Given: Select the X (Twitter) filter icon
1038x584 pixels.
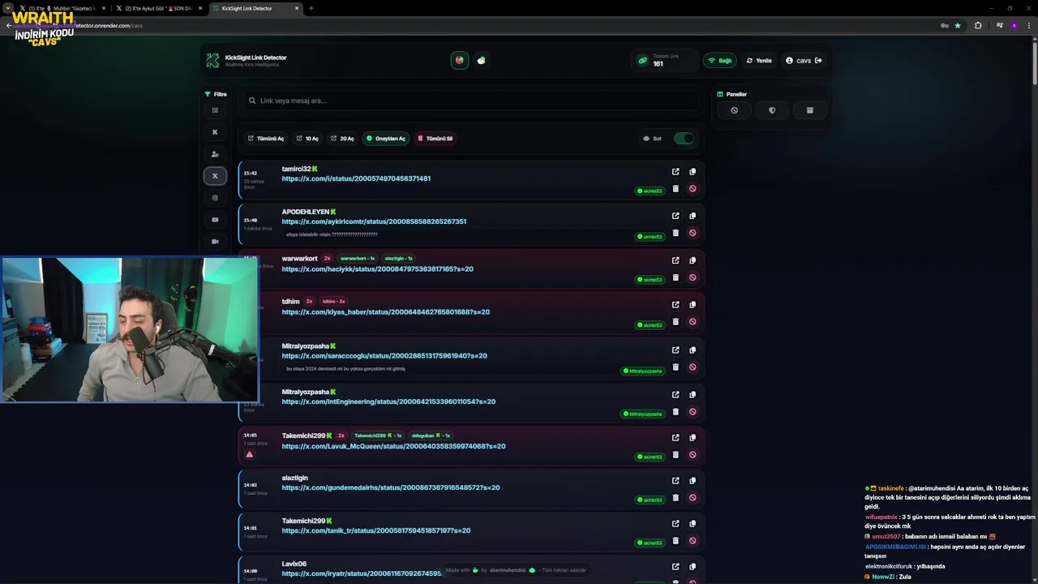Looking at the screenshot, I should 215,176.
